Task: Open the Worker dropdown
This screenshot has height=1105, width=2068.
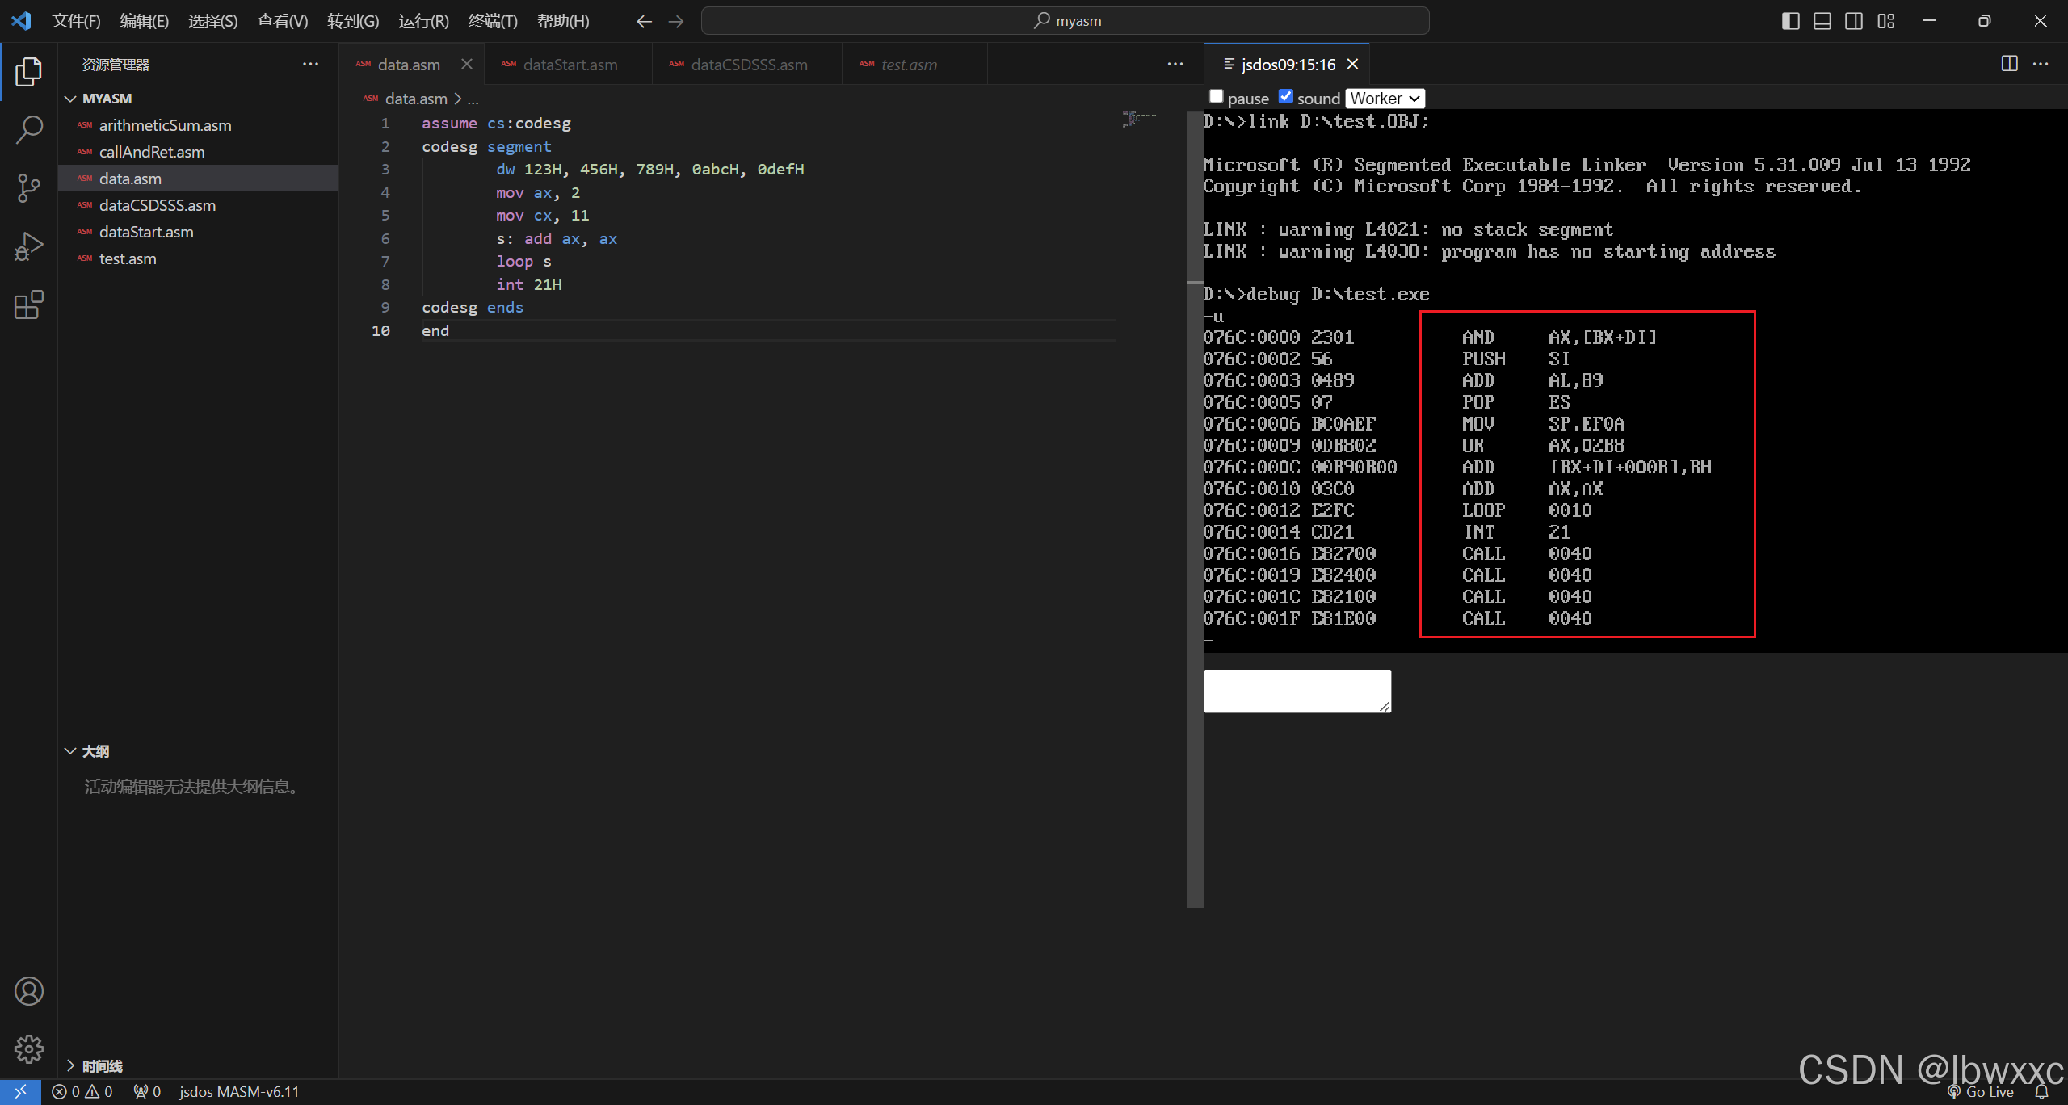Action: [1385, 99]
